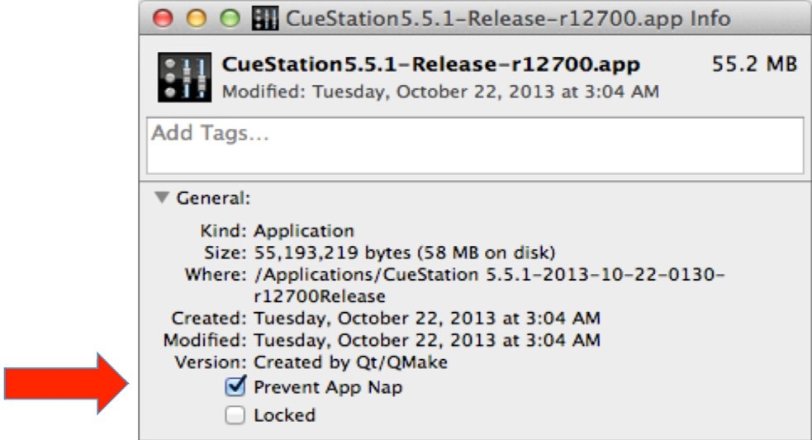Enable the Locked checkbox

click(x=235, y=415)
